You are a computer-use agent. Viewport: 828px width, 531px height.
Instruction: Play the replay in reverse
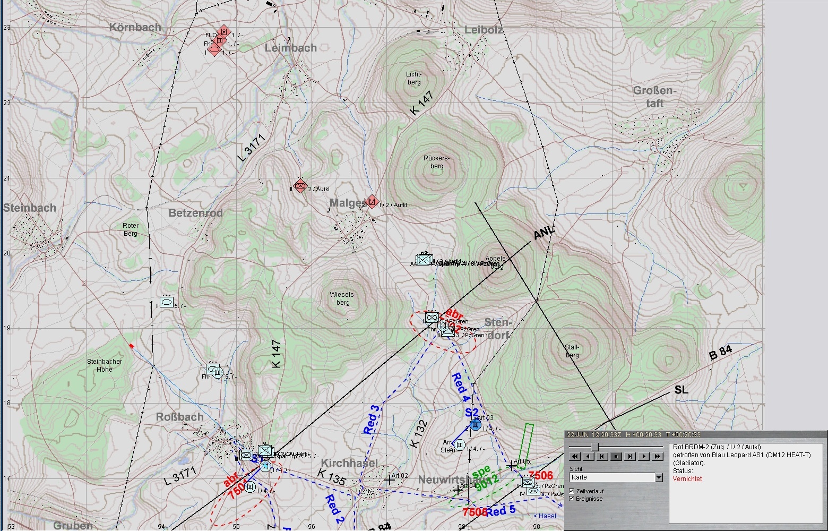(x=588, y=456)
